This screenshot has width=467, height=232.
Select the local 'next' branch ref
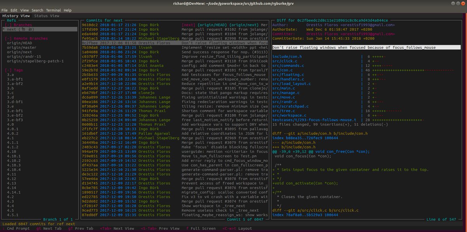[x=40, y=29]
